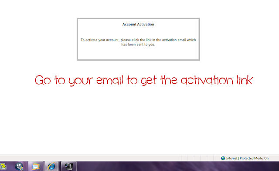Click empty space inside the Account Activation box

(x=138, y=53)
